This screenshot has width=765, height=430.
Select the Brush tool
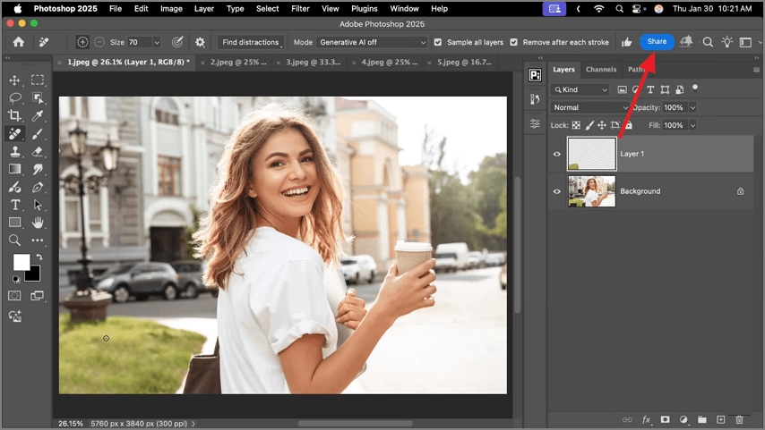[38, 133]
